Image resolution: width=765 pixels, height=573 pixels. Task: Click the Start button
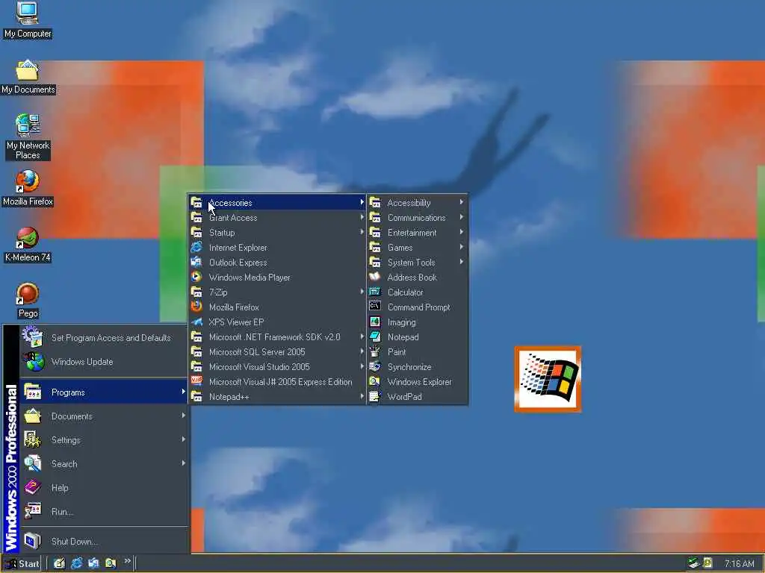point(22,564)
